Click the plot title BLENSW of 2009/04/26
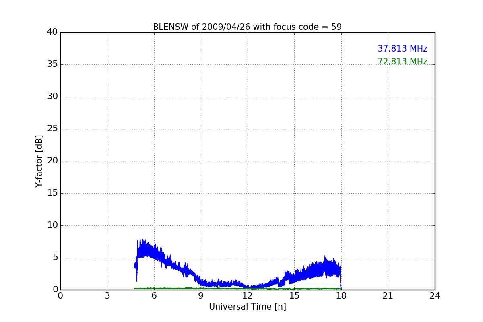This screenshot has width=483, height=322. click(247, 27)
